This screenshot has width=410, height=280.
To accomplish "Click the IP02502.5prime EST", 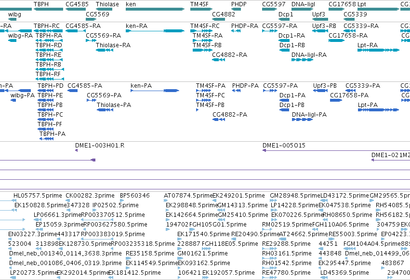I will click(95, 210).
